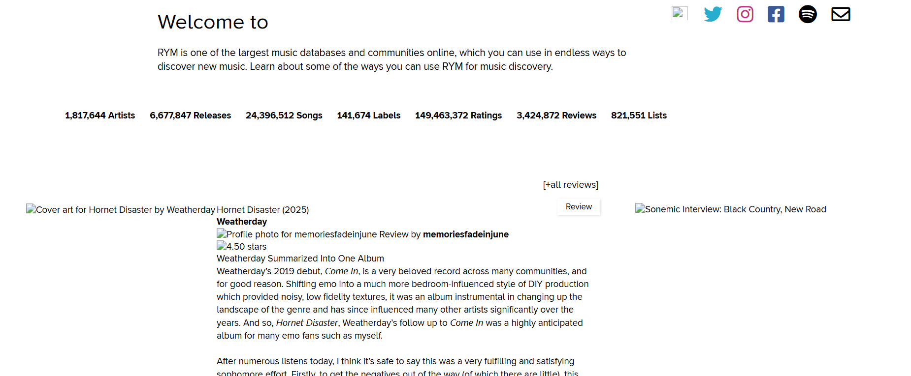
Task: Open the Instagram icon link
Action: point(745,14)
